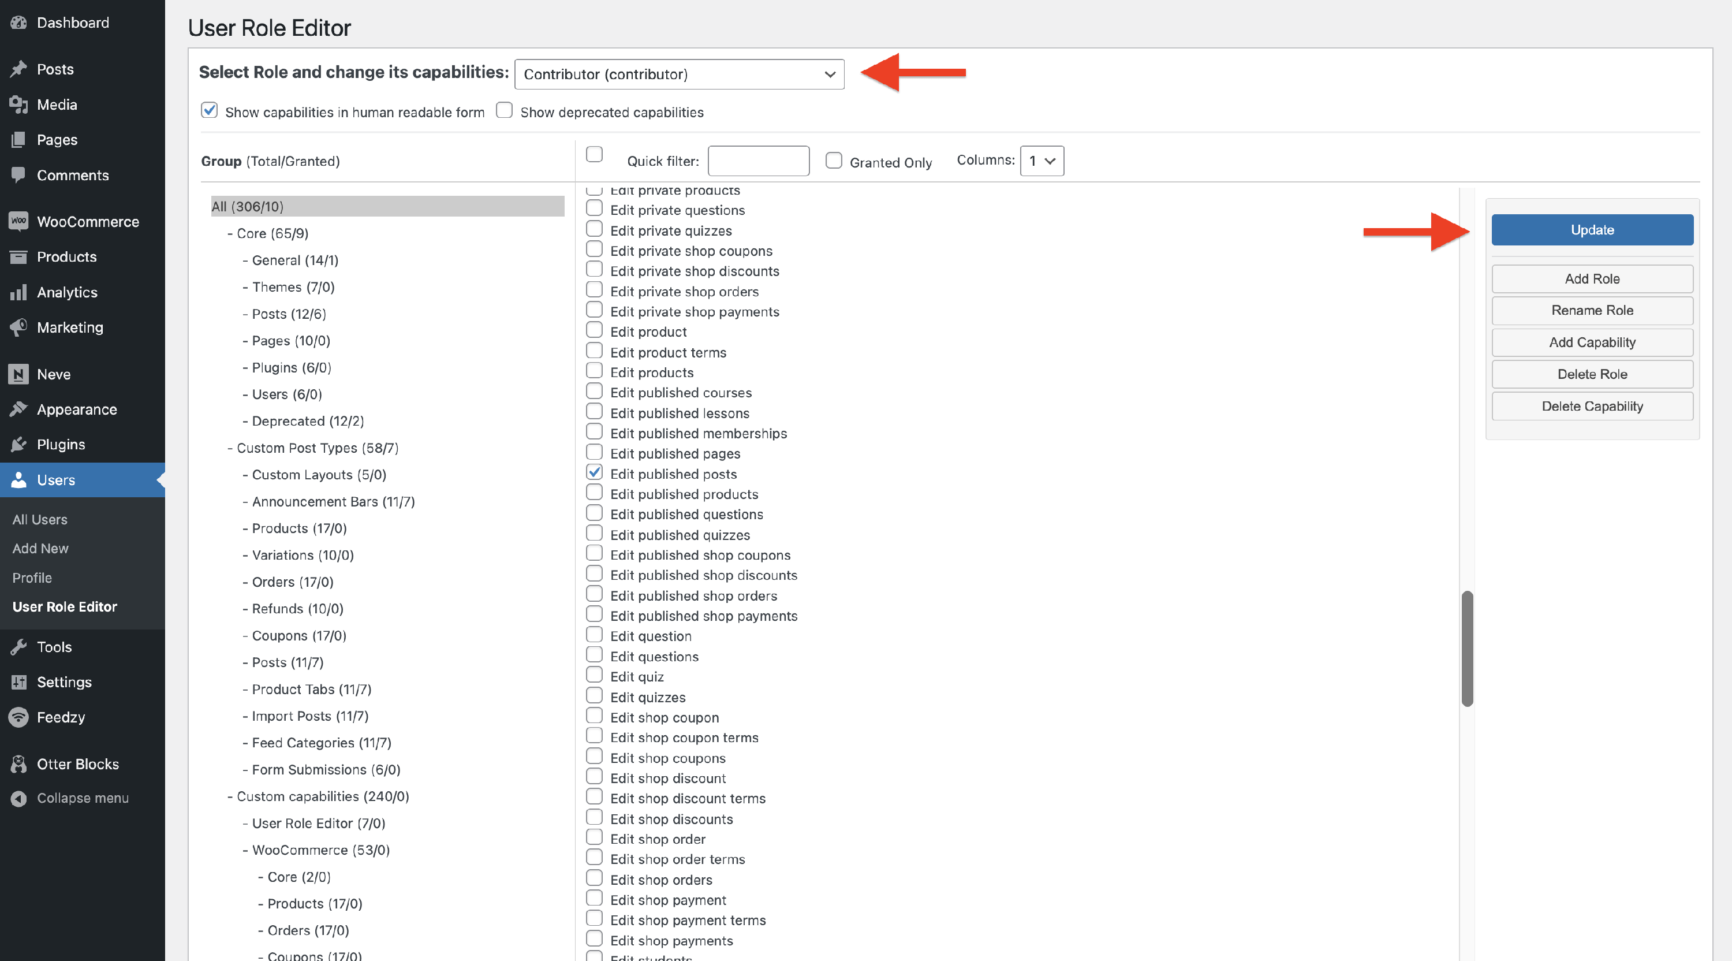Open the Columns count dropdown
Viewport: 1732px width, 961px height.
pos(1042,161)
